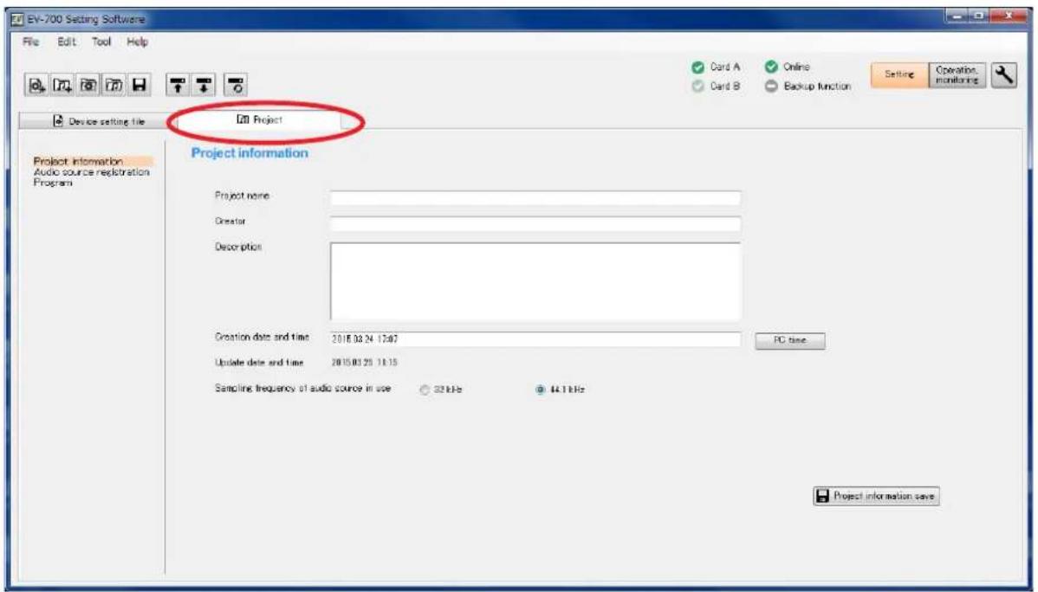Click the open project folder icon
Screen dimensions: 1038x592
[x=114, y=86]
